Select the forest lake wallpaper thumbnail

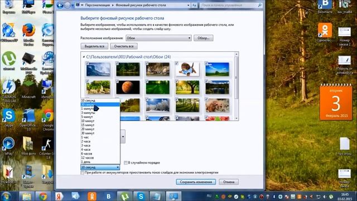(217, 88)
